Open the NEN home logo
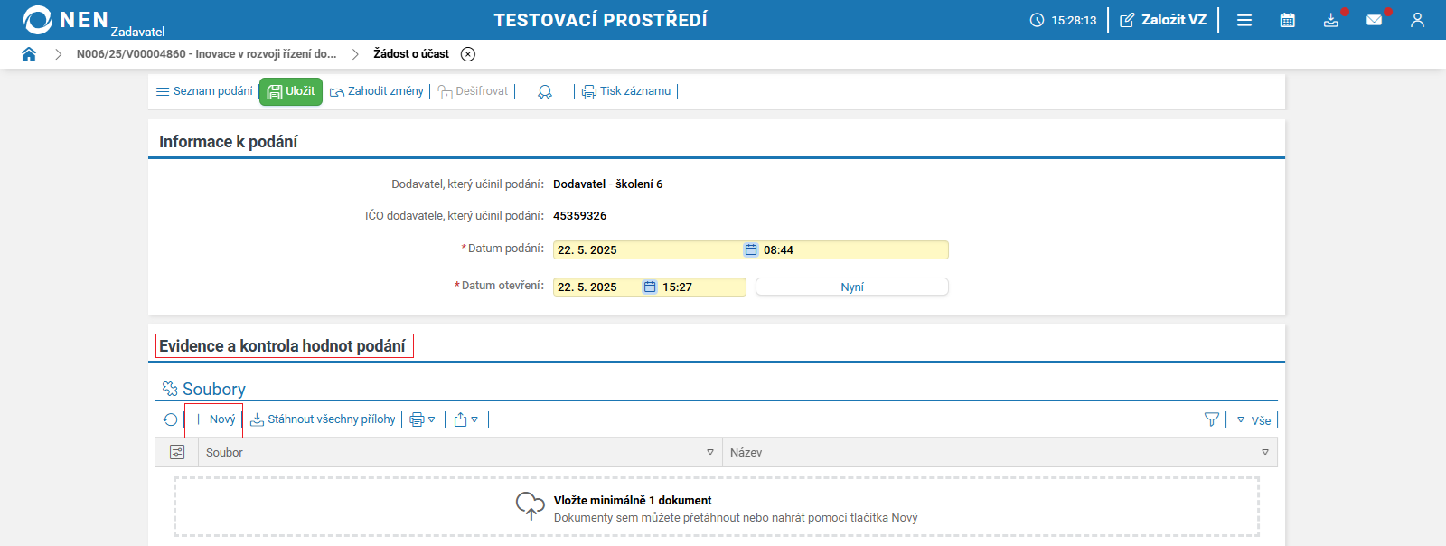The height and width of the screenshot is (546, 1446). click(x=65, y=20)
